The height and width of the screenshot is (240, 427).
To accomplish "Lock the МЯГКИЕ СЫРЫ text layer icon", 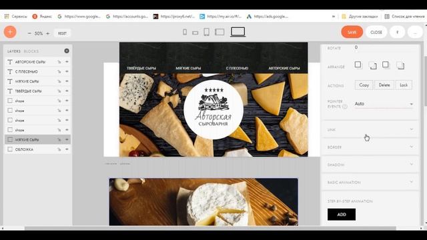I will click(x=59, y=81).
